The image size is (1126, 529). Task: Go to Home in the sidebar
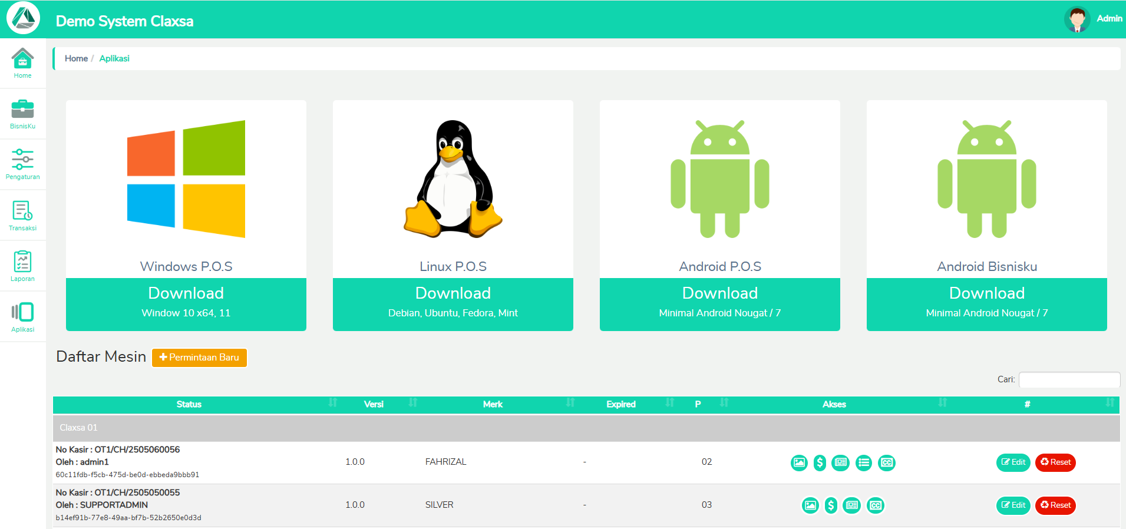pyautogui.click(x=22, y=63)
